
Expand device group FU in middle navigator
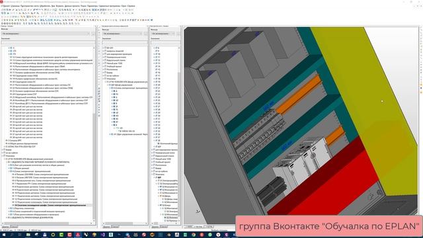(x=112, y=94)
